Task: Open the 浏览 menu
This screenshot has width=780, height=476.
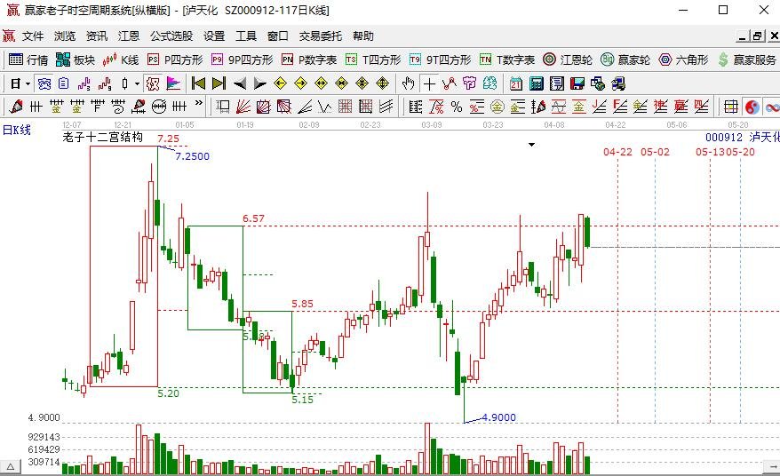Action: pos(65,36)
